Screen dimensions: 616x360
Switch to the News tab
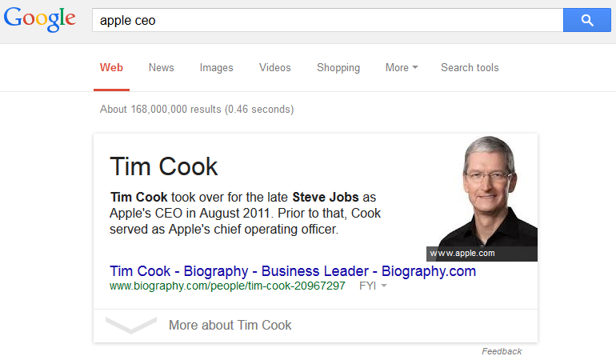[x=161, y=68]
